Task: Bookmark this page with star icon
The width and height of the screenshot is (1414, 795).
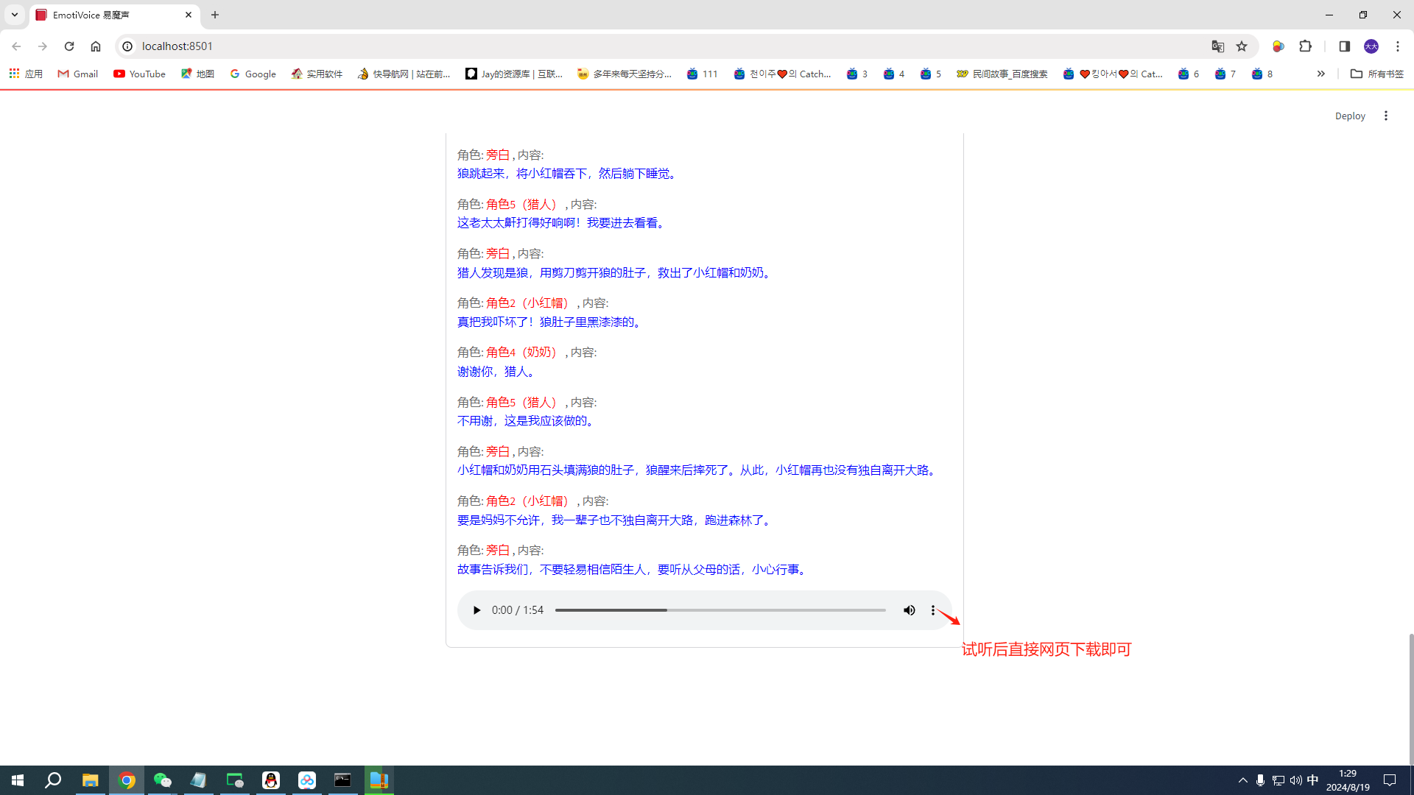Action: coord(1242,46)
